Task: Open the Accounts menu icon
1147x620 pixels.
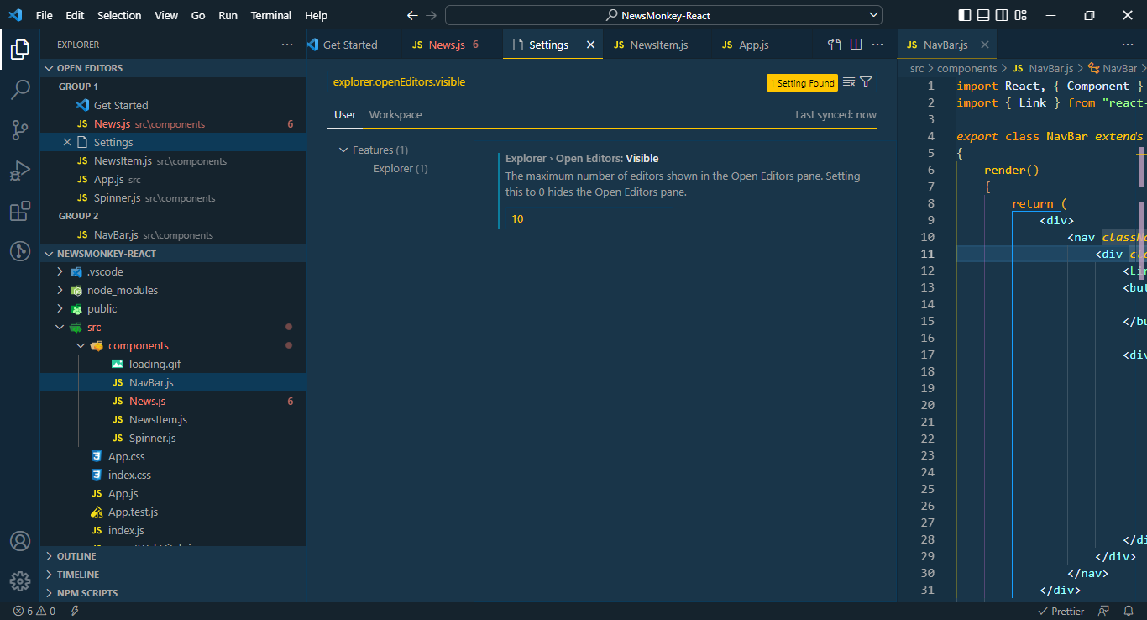Action: click(20, 541)
